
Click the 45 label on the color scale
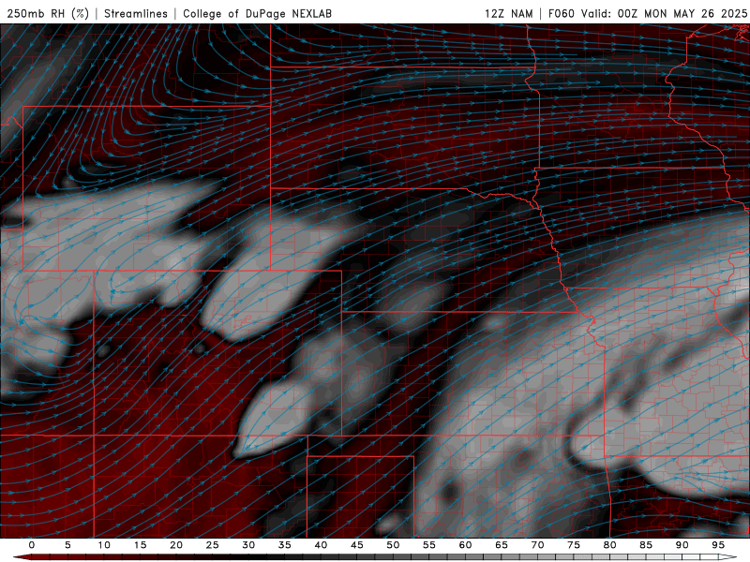(x=357, y=545)
